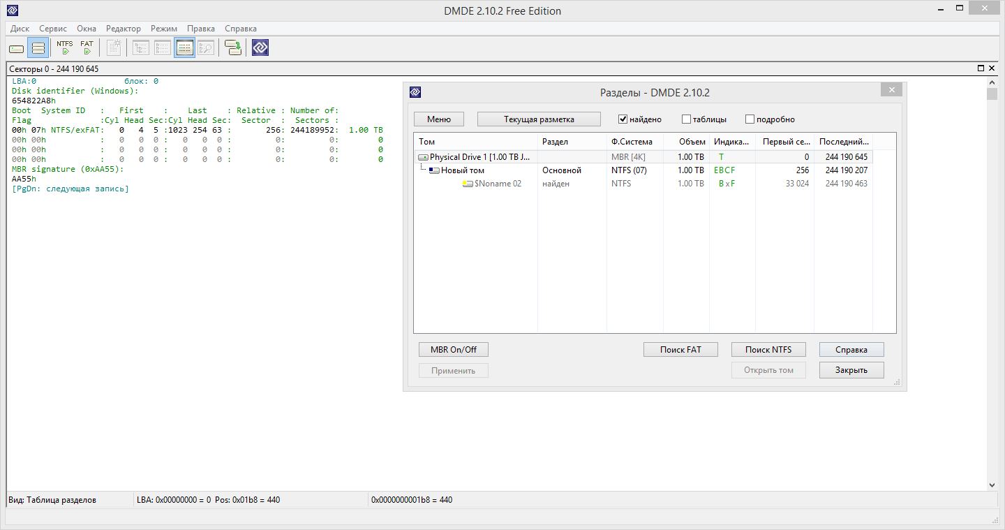Open the Диск menu
1005x530 pixels.
coord(20,29)
